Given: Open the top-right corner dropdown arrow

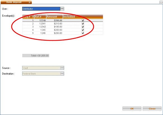Looking at the screenshot, I should 161,2.
